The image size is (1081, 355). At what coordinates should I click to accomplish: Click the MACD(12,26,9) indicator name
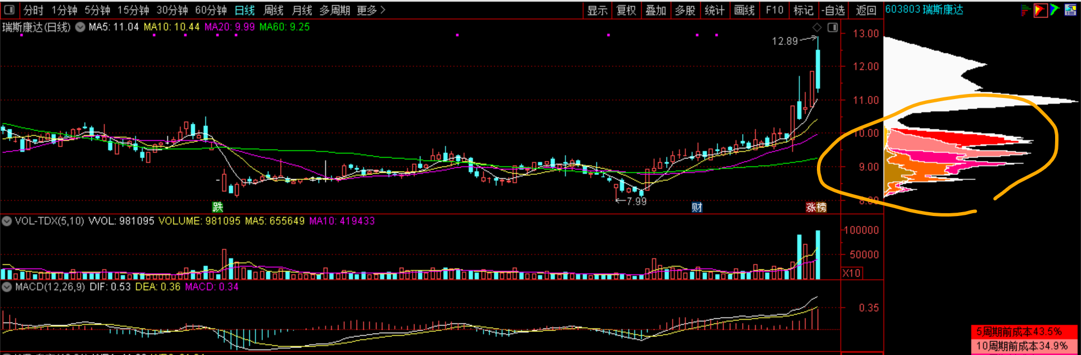[x=50, y=287]
